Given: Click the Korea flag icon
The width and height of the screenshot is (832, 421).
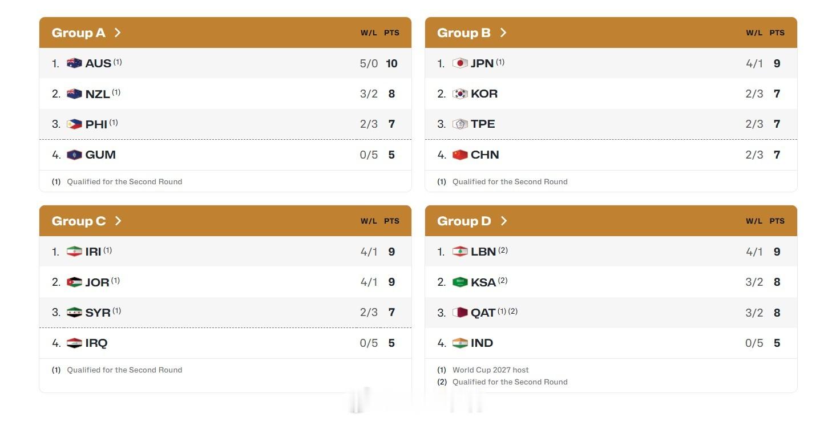Looking at the screenshot, I should point(460,94).
